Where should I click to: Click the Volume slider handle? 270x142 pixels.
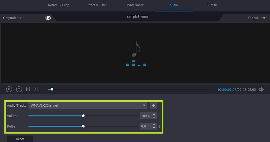click(x=83, y=116)
